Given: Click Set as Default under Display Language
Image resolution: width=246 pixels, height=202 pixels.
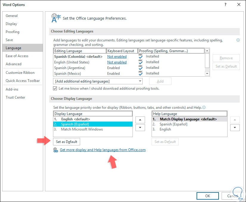Looking at the screenshot, I should (66, 142).
